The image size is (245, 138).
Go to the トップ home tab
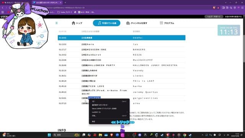coord(77,23)
